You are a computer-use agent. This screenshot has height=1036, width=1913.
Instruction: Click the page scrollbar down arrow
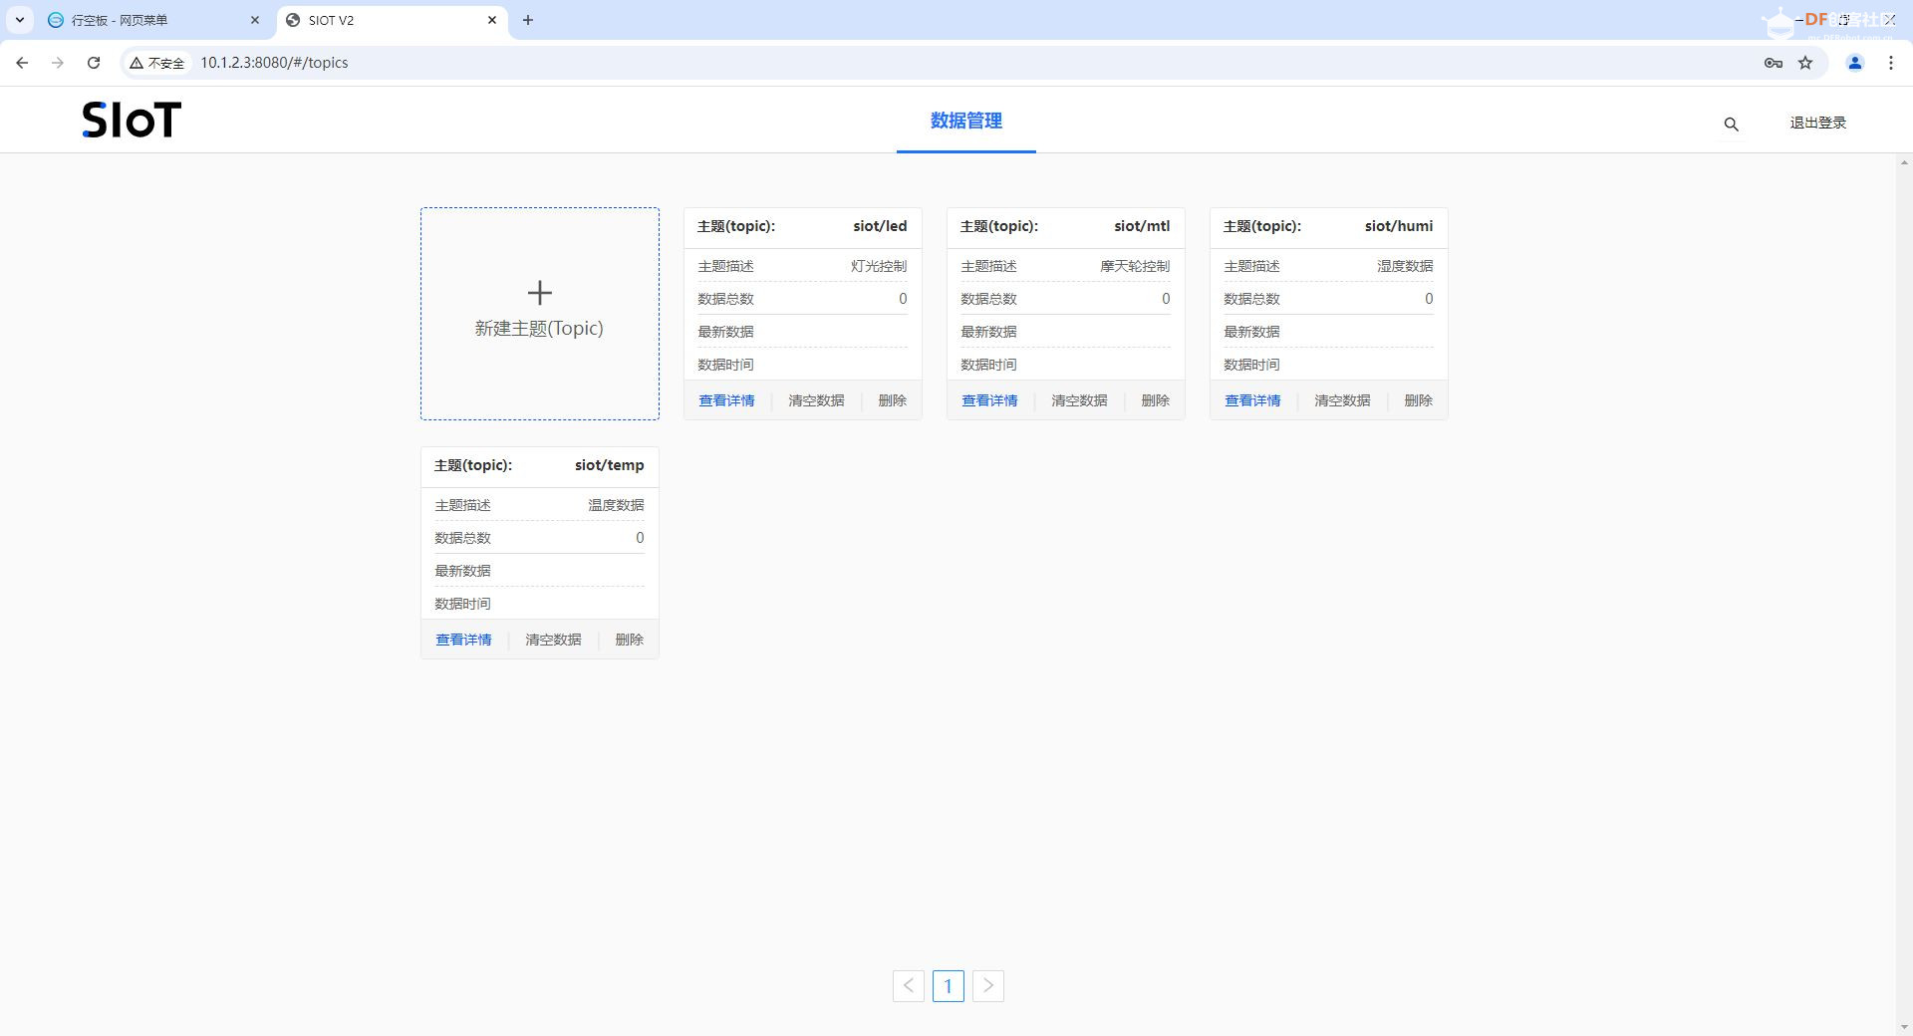click(x=1904, y=1027)
